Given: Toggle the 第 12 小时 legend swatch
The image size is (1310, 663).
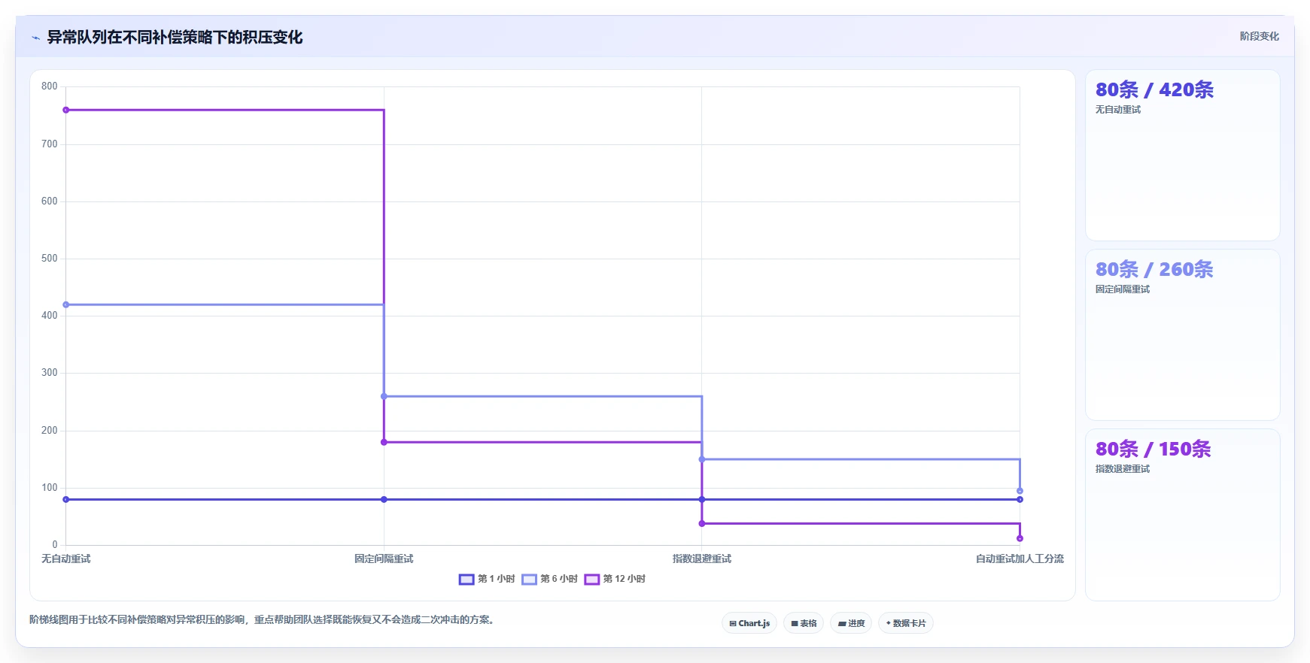Looking at the screenshot, I should (591, 579).
